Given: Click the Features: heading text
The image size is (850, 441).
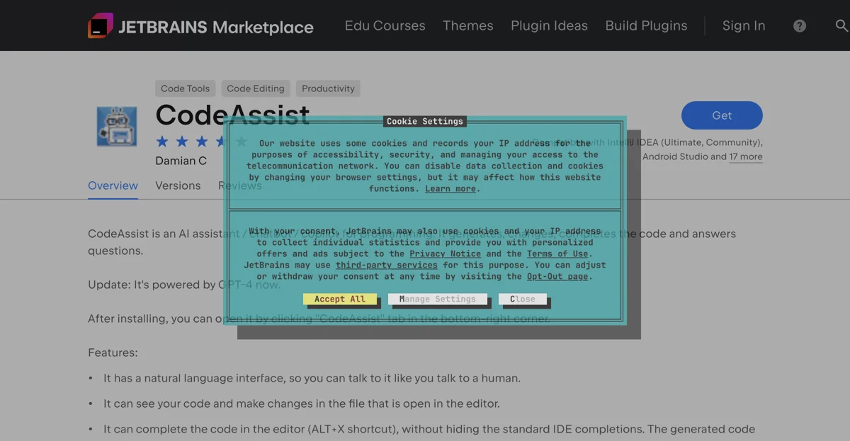Looking at the screenshot, I should point(113,353).
